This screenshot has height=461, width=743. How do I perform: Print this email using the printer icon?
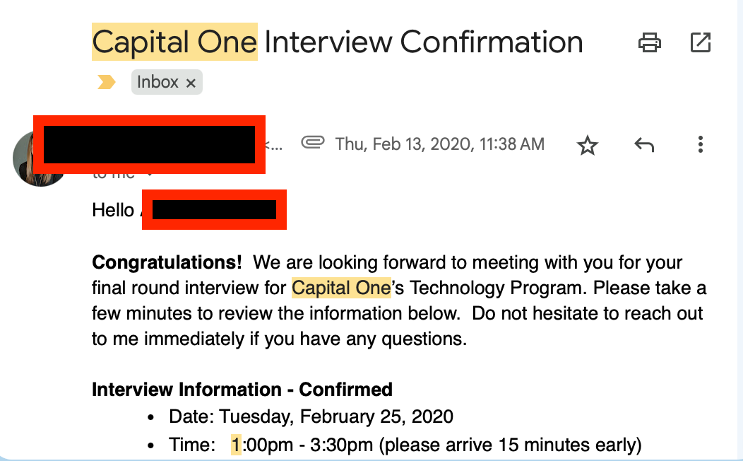tap(649, 43)
